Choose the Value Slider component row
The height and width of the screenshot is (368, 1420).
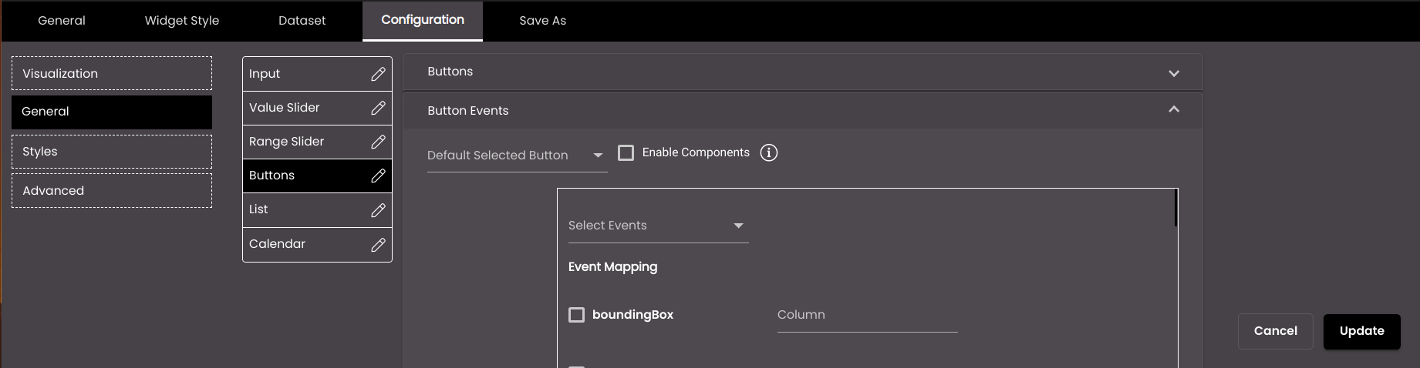(317, 108)
